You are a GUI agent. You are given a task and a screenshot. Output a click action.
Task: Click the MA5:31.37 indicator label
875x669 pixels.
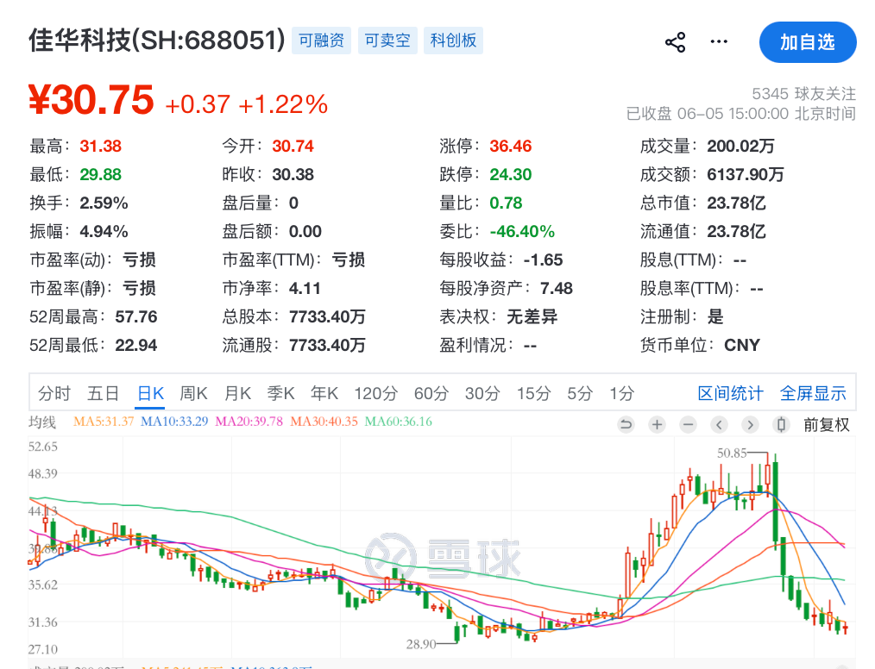(104, 422)
